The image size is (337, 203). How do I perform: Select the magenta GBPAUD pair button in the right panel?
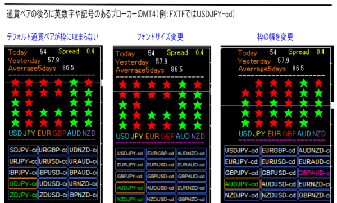point(314,173)
